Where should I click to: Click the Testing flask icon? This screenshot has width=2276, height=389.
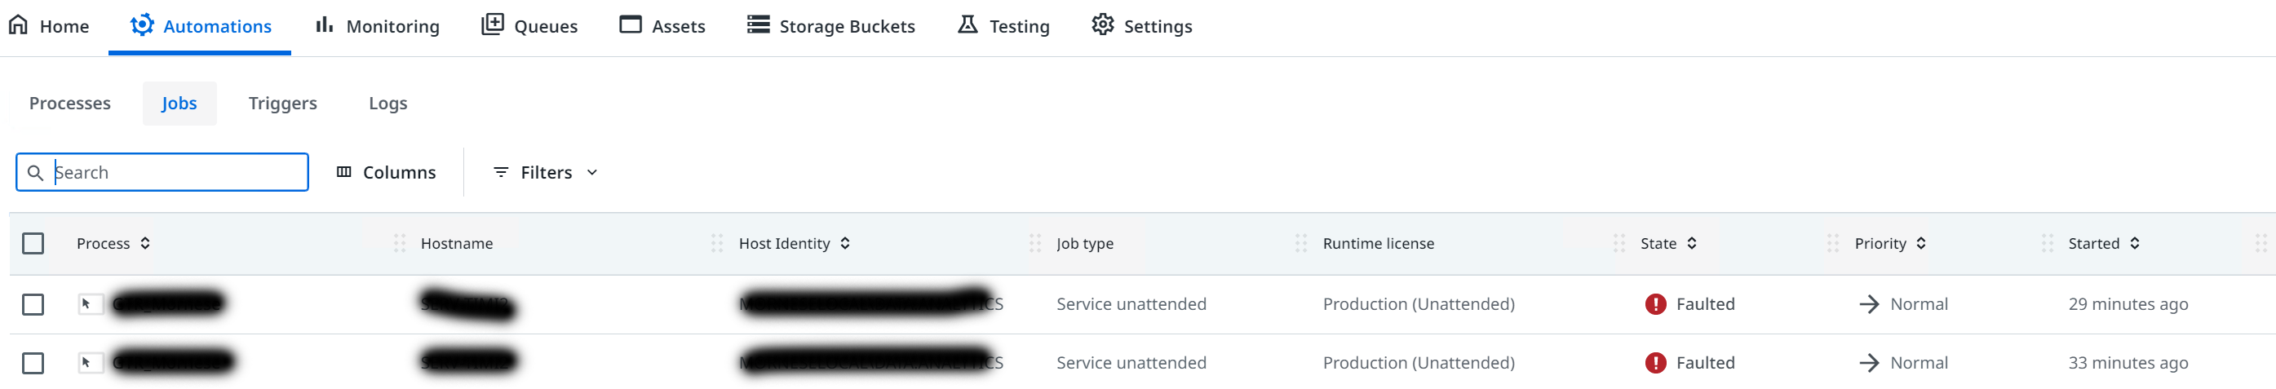pyautogui.click(x=968, y=24)
